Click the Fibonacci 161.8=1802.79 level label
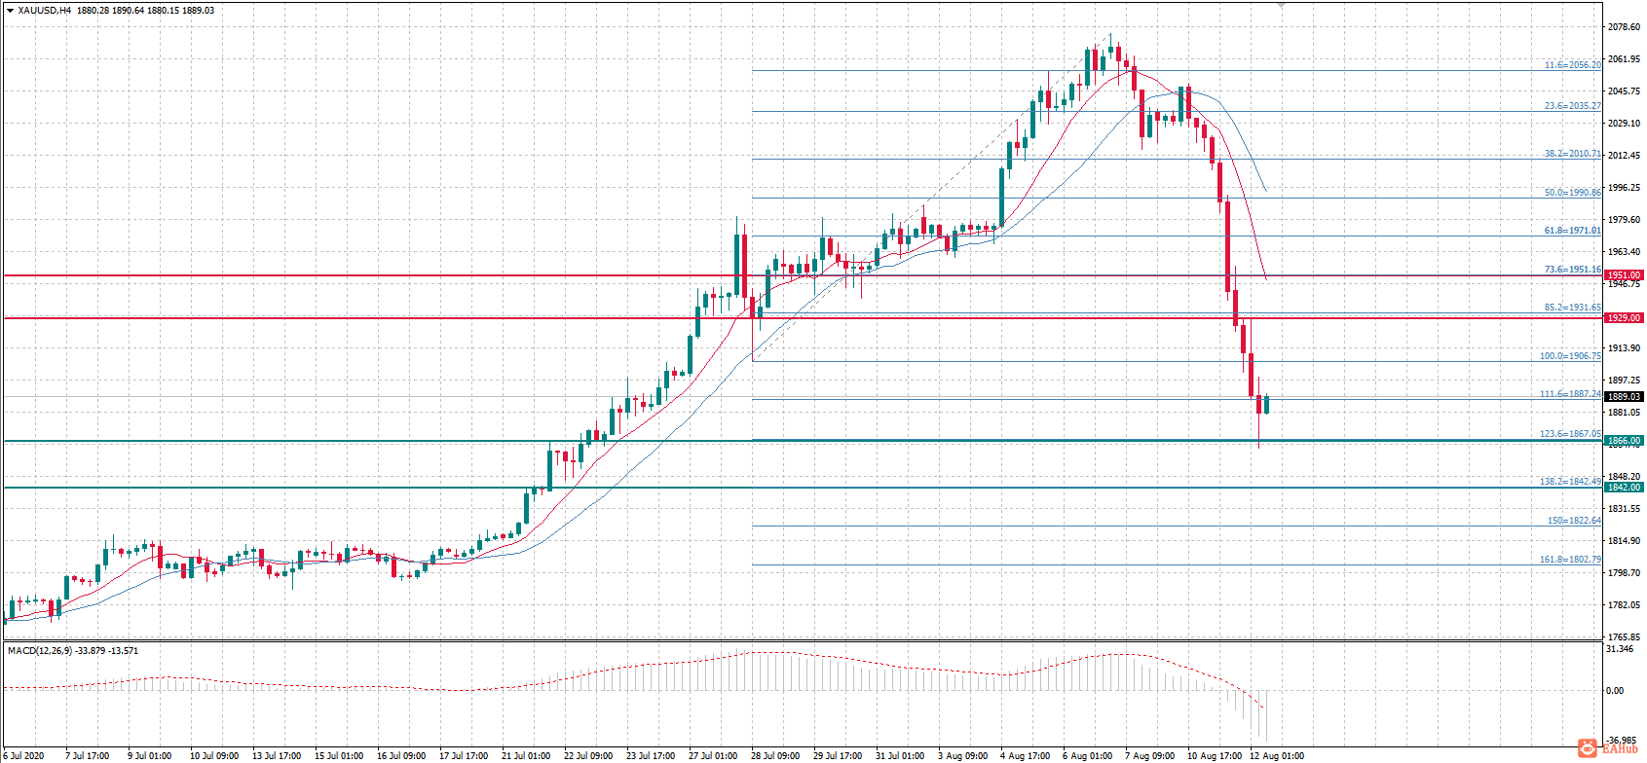 [x=1570, y=560]
